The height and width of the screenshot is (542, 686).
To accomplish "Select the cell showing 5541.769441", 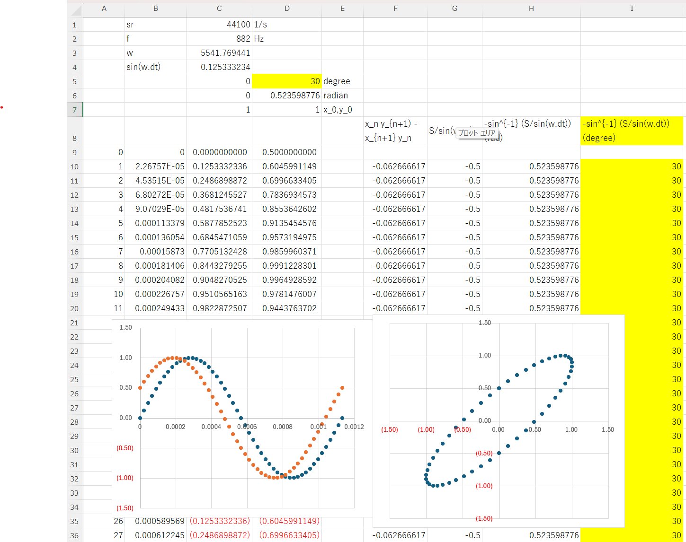I will [219, 53].
